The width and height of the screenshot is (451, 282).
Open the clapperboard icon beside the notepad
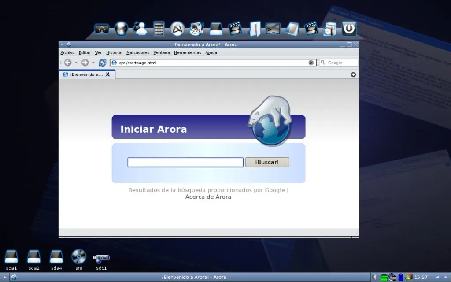point(311,29)
